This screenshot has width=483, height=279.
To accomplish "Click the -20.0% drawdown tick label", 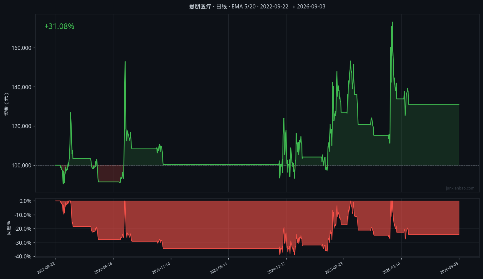I will 23,229.
